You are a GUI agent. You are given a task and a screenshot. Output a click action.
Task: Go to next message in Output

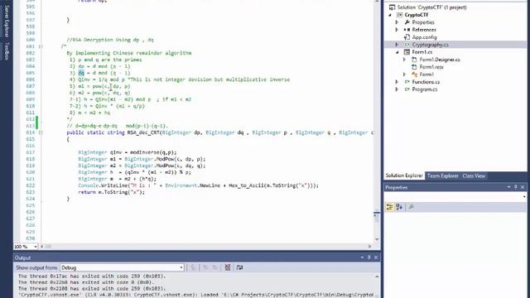click(x=214, y=267)
